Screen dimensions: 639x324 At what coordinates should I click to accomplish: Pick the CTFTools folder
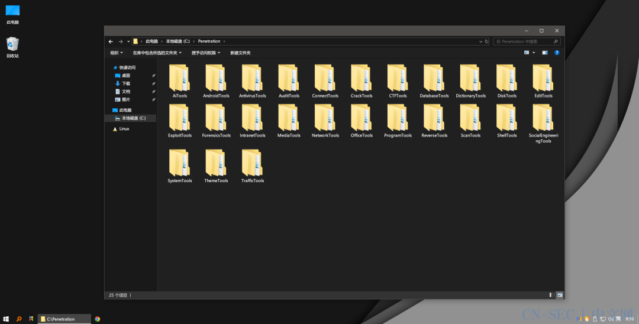point(398,82)
